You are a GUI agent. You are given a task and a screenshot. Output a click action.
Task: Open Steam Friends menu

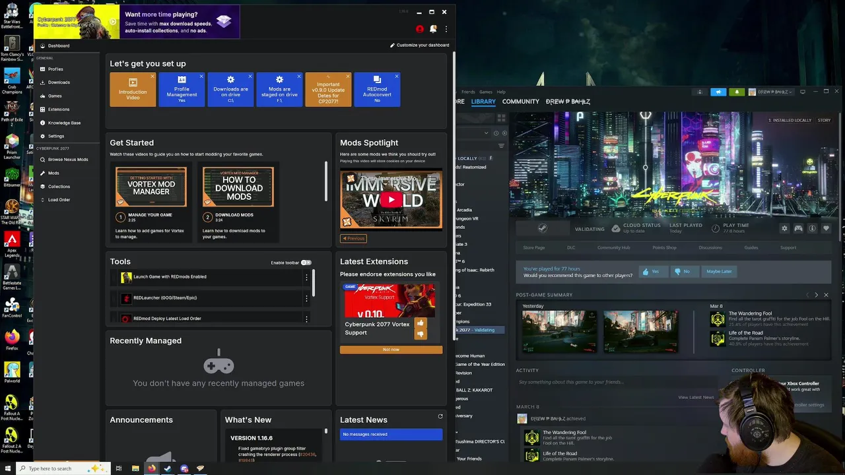point(468,92)
